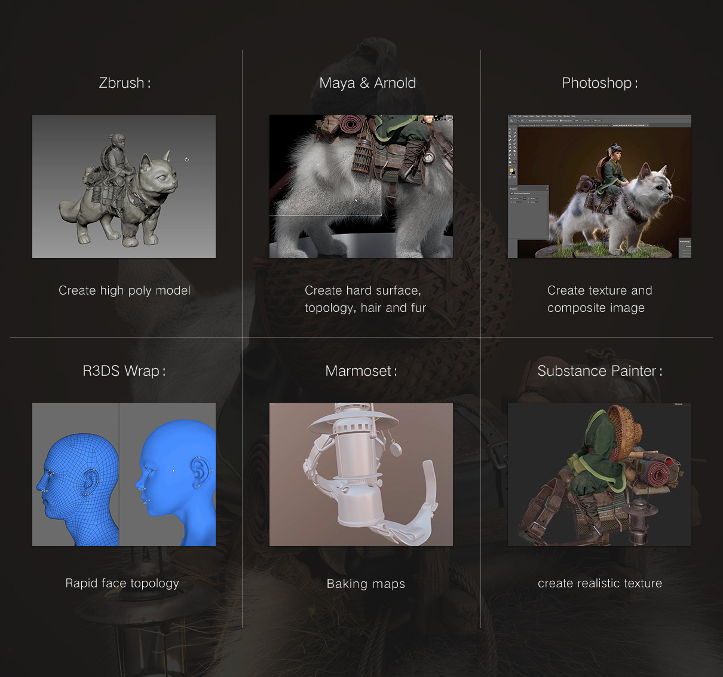This screenshot has width=723, height=677.
Task: Click the "Baking maps" caption
Action: click(366, 584)
